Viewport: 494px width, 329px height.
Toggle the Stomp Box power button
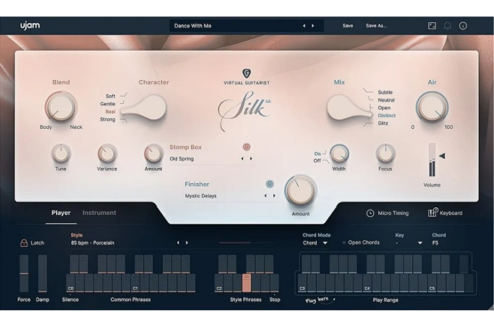[x=247, y=147]
